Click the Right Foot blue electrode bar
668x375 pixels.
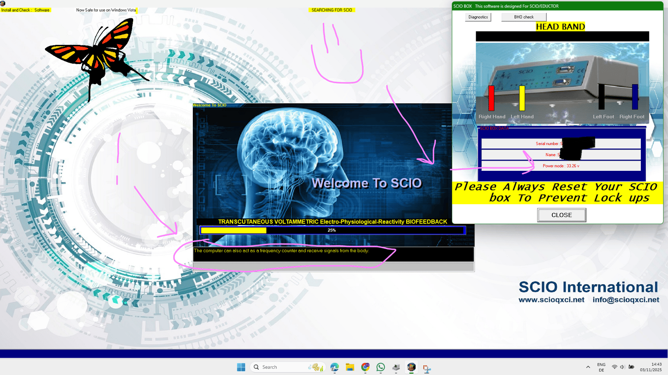[635, 97]
